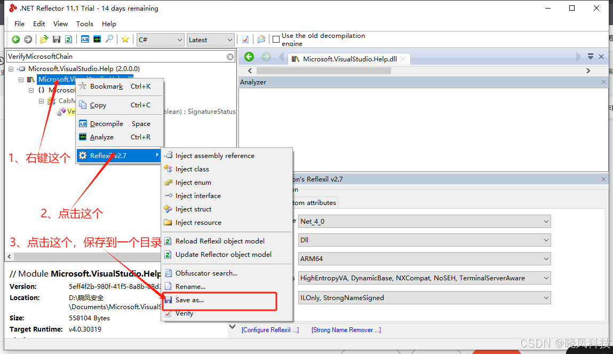
Task: Click the envelope feedback icon in toolbar
Action: click(x=261, y=39)
